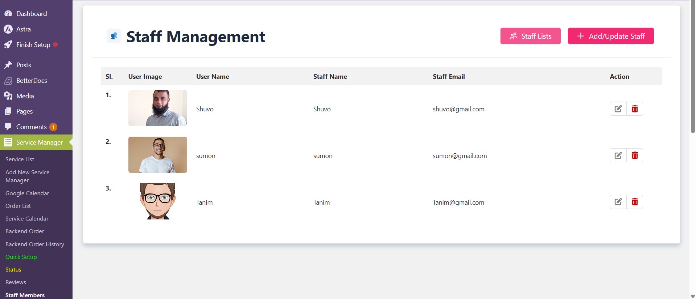Image resolution: width=696 pixels, height=299 pixels.
Task: Click Tanim's cartoon avatar image
Action: (158, 201)
